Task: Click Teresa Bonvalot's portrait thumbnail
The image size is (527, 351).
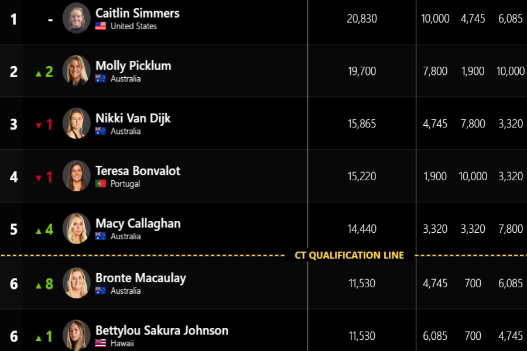Action: pyautogui.click(x=77, y=175)
